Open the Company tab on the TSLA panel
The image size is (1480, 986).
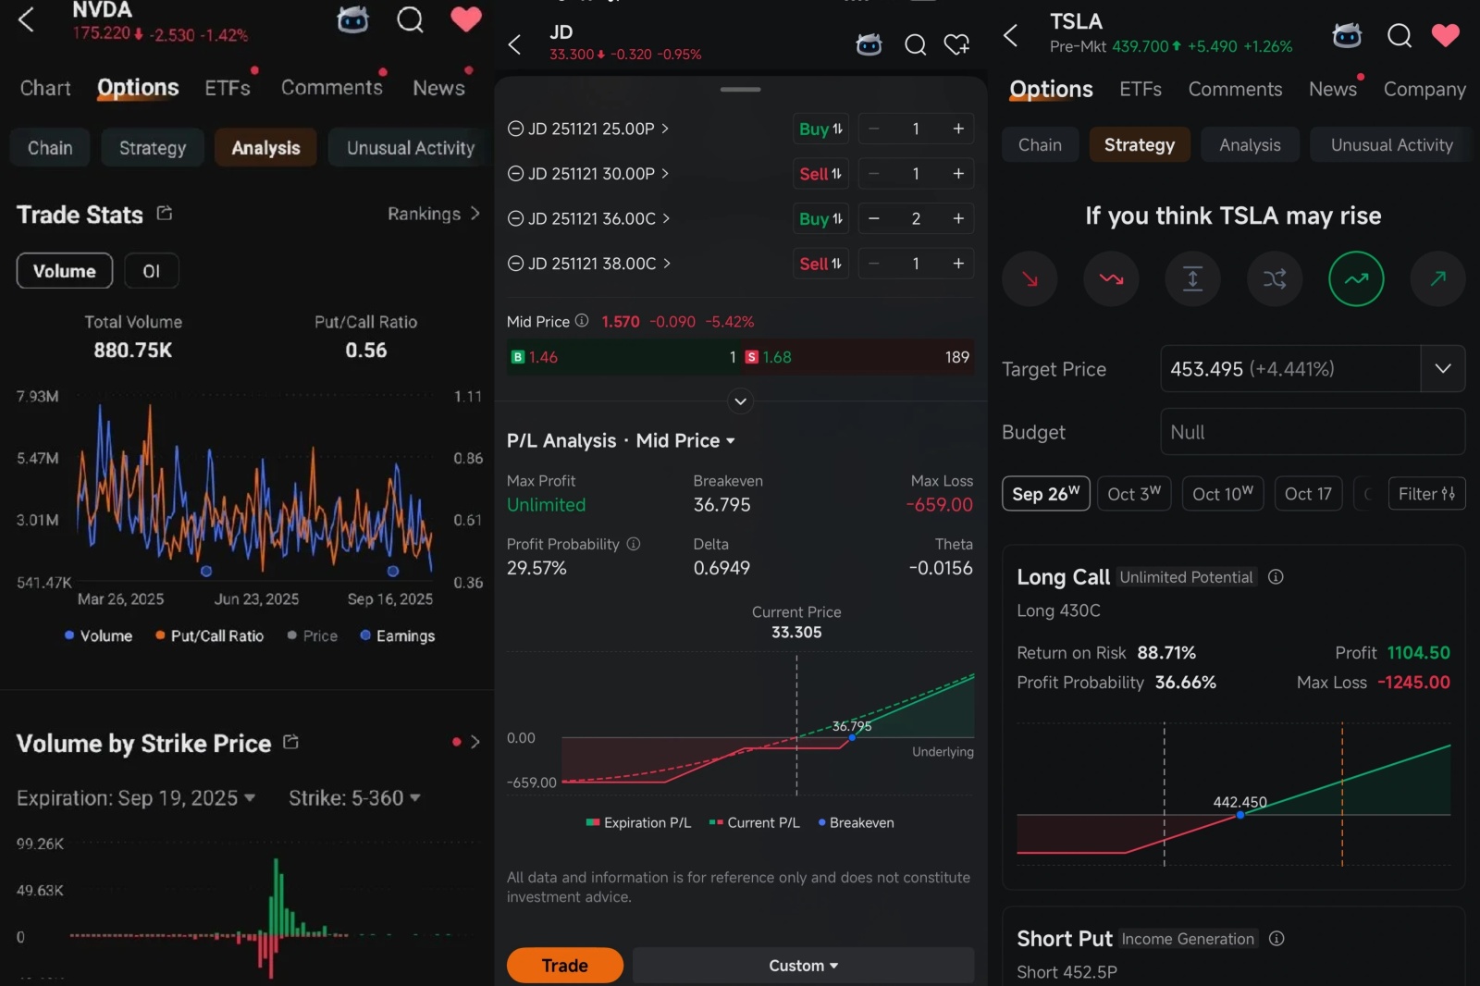pos(1424,89)
